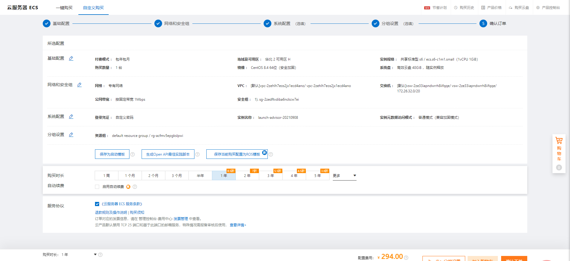Click 生成Open API最佳实践脚本 button

click(x=168, y=154)
